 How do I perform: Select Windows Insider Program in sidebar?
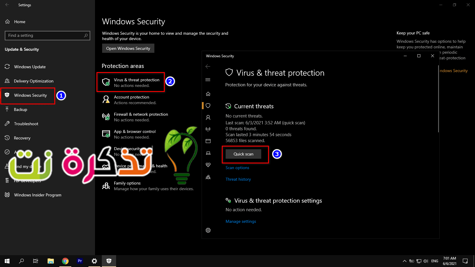click(47, 195)
